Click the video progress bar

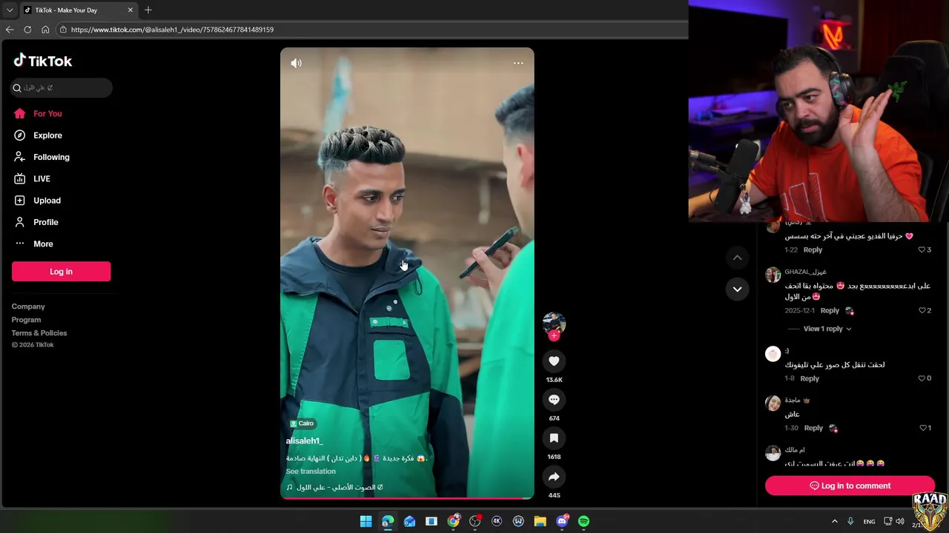tap(407, 497)
